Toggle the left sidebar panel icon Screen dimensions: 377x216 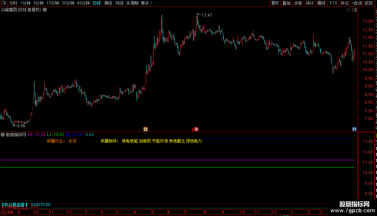click(x=4, y=3)
